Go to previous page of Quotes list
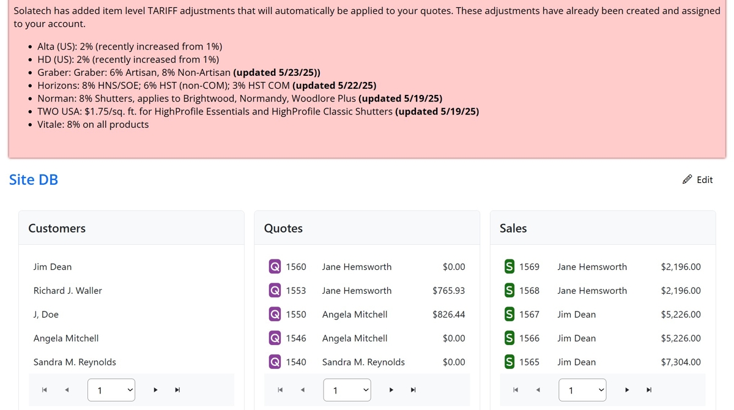The width and height of the screenshot is (734, 410). (x=302, y=390)
